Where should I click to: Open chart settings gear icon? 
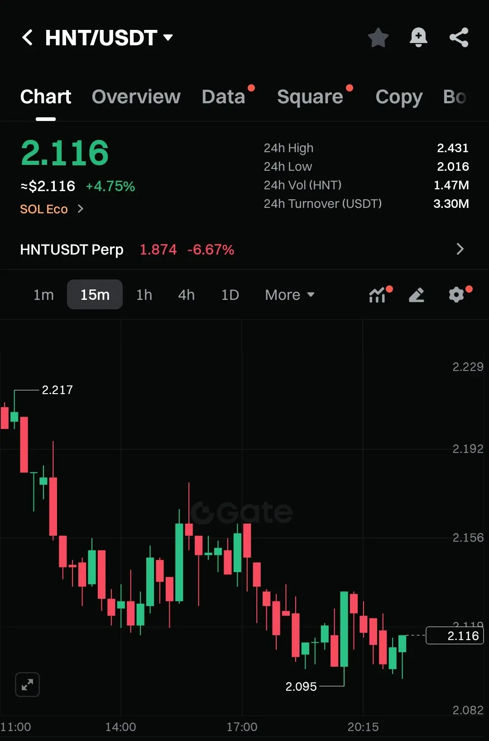tap(456, 295)
